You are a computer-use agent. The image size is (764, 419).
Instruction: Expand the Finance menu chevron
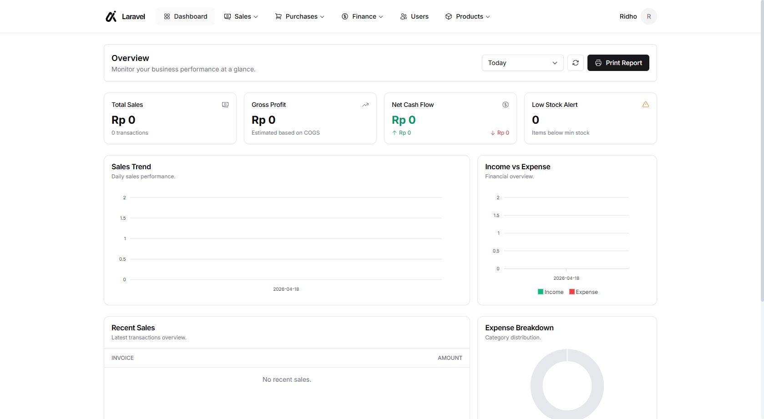[381, 17]
